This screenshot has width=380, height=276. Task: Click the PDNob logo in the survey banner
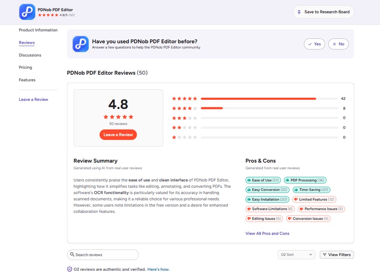pyautogui.click(x=81, y=44)
